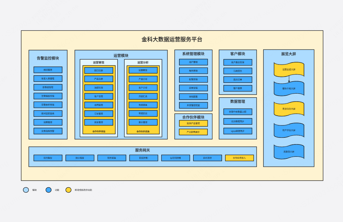Select the 监控采集 box

(x=112, y=158)
